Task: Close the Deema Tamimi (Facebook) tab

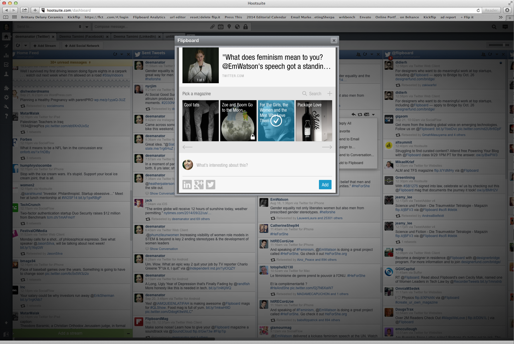Action: point(107,37)
